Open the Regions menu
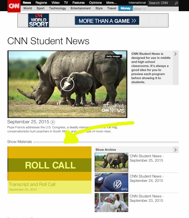 (x=41, y=3)
